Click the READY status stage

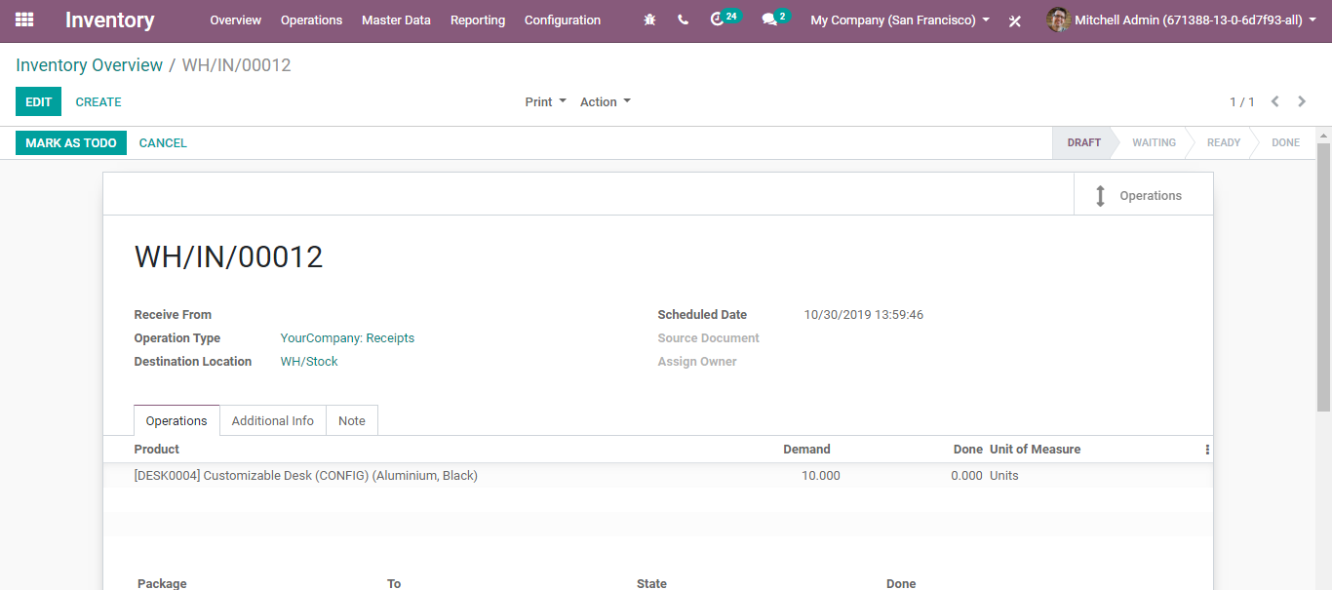pyautogui.click(x=1224, y=142)
